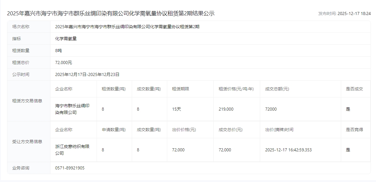Select the 公示时间 date range value
376x182 pixels.
point(87,74)
